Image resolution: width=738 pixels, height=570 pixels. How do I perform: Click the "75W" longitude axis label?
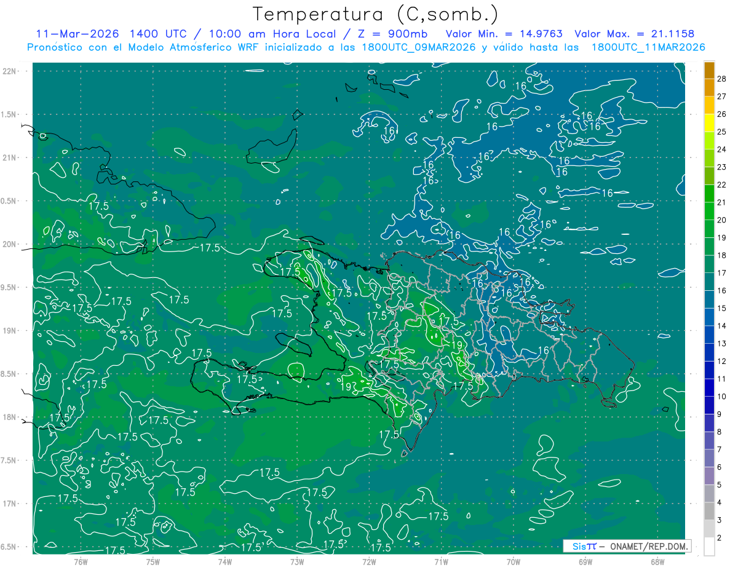(153, 561)
